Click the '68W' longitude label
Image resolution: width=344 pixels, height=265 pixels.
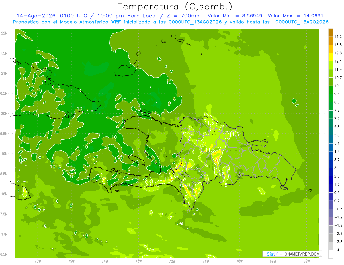306,261
